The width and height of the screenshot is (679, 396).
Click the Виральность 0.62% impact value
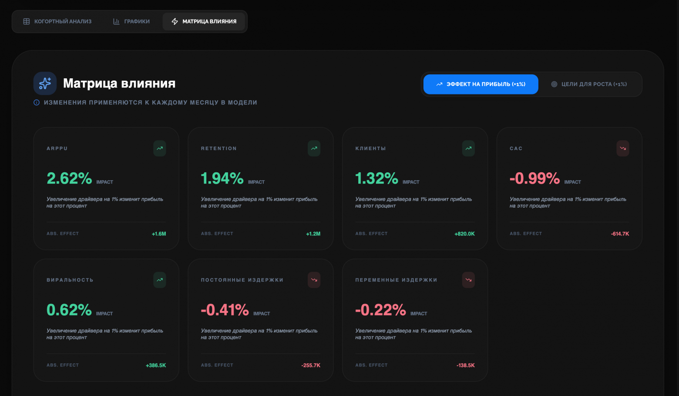pyautogui.click(x=69, y=310)
